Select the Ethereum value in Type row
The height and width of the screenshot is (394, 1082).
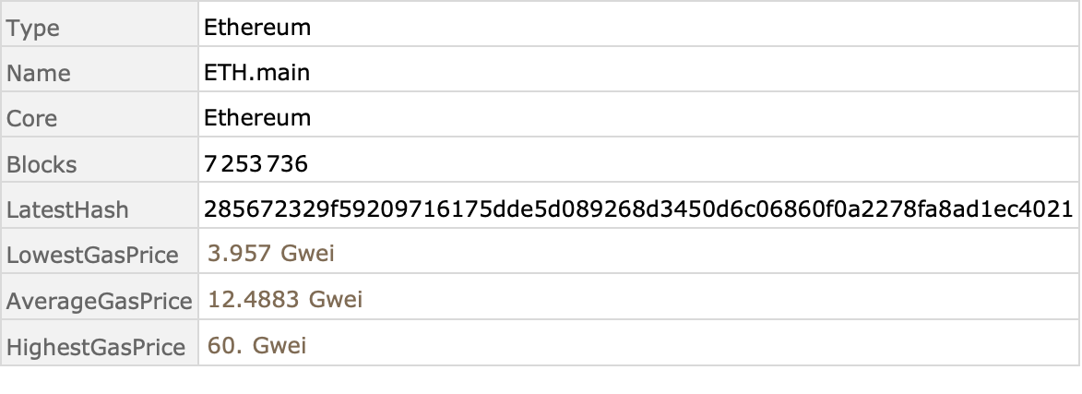coord(257,27)
